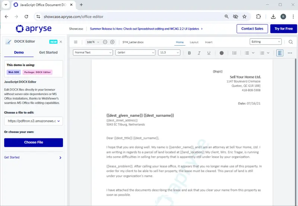298x206 pixels.
Task: Click the browser forward arrow
Action: click(x=16, y=16)
